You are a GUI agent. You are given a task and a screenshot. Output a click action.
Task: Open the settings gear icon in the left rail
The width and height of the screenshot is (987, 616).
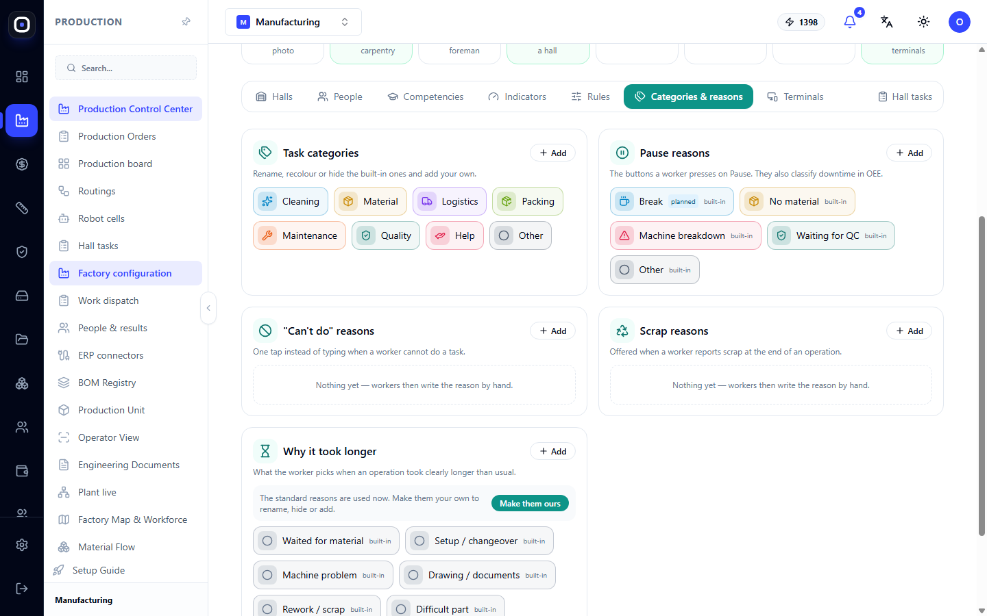click(22, 545)
